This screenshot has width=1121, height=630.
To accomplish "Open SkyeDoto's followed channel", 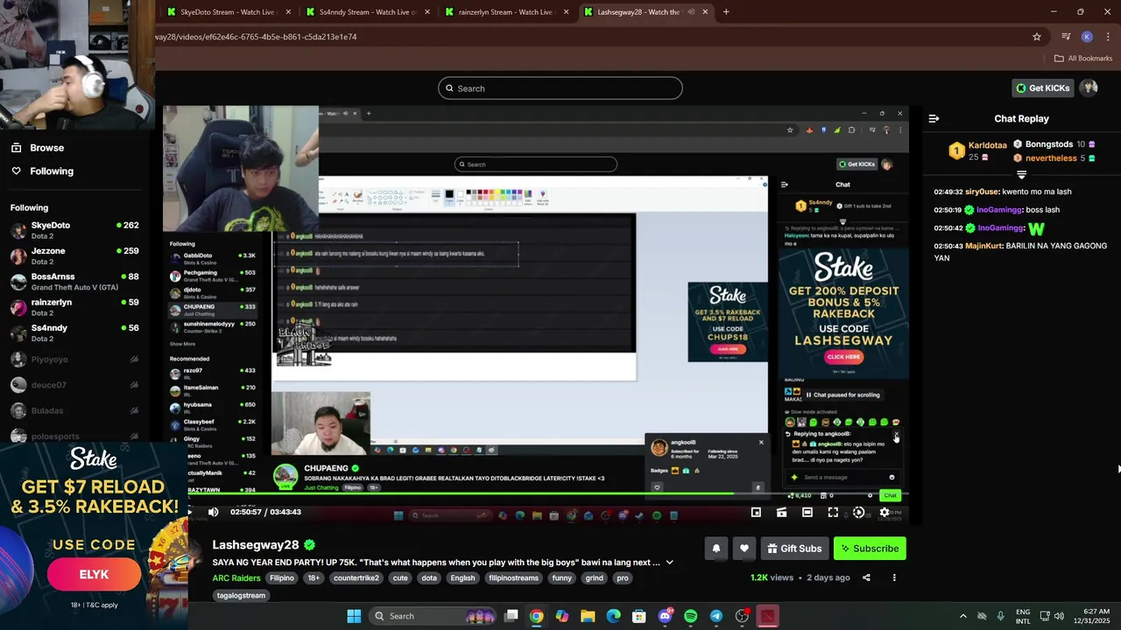I will point(74,230).
